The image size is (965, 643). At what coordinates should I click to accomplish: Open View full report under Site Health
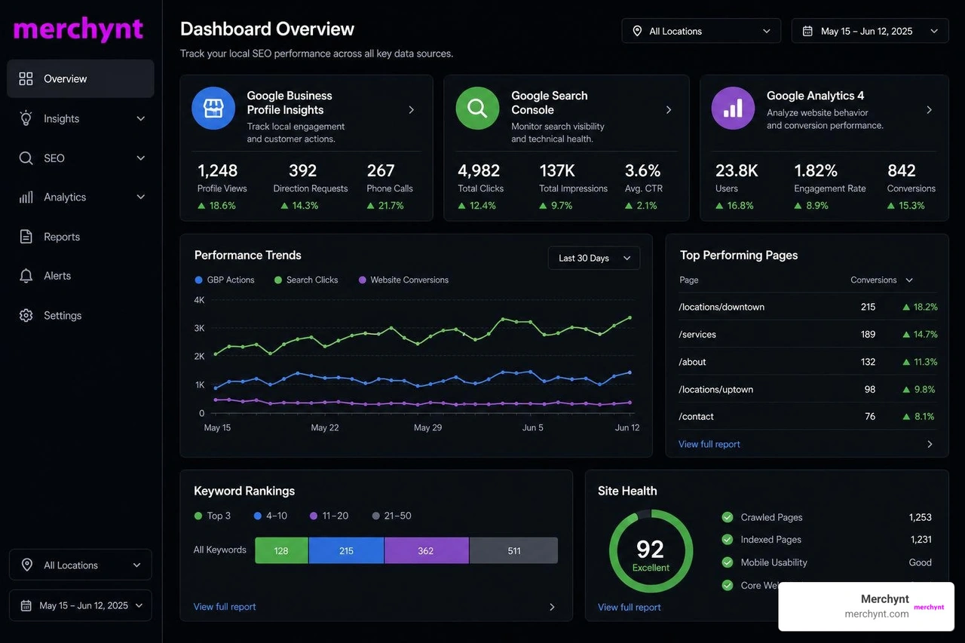click(x=630, y=607)
